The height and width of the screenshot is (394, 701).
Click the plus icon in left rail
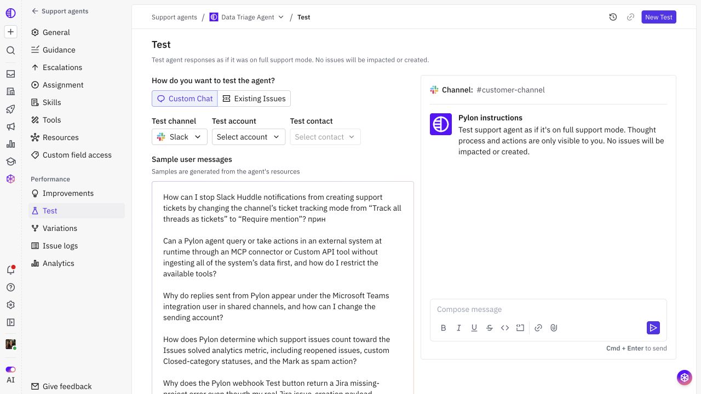click(x=10, y=32)
